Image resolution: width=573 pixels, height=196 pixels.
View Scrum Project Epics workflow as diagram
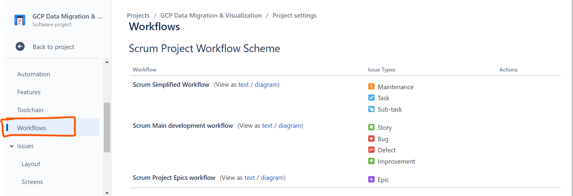tap(272, 178)
